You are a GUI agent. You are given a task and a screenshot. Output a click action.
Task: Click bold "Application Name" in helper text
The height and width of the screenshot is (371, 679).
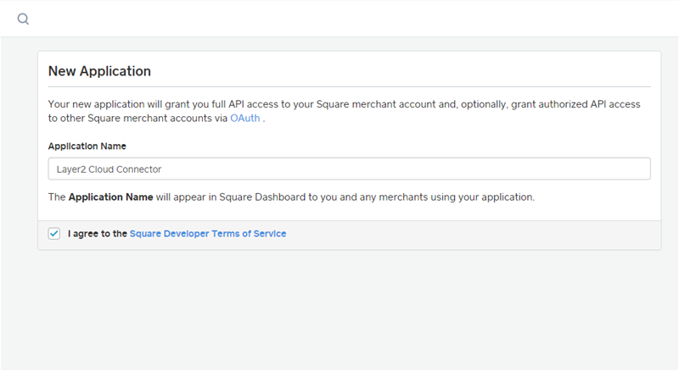(110, 197)
